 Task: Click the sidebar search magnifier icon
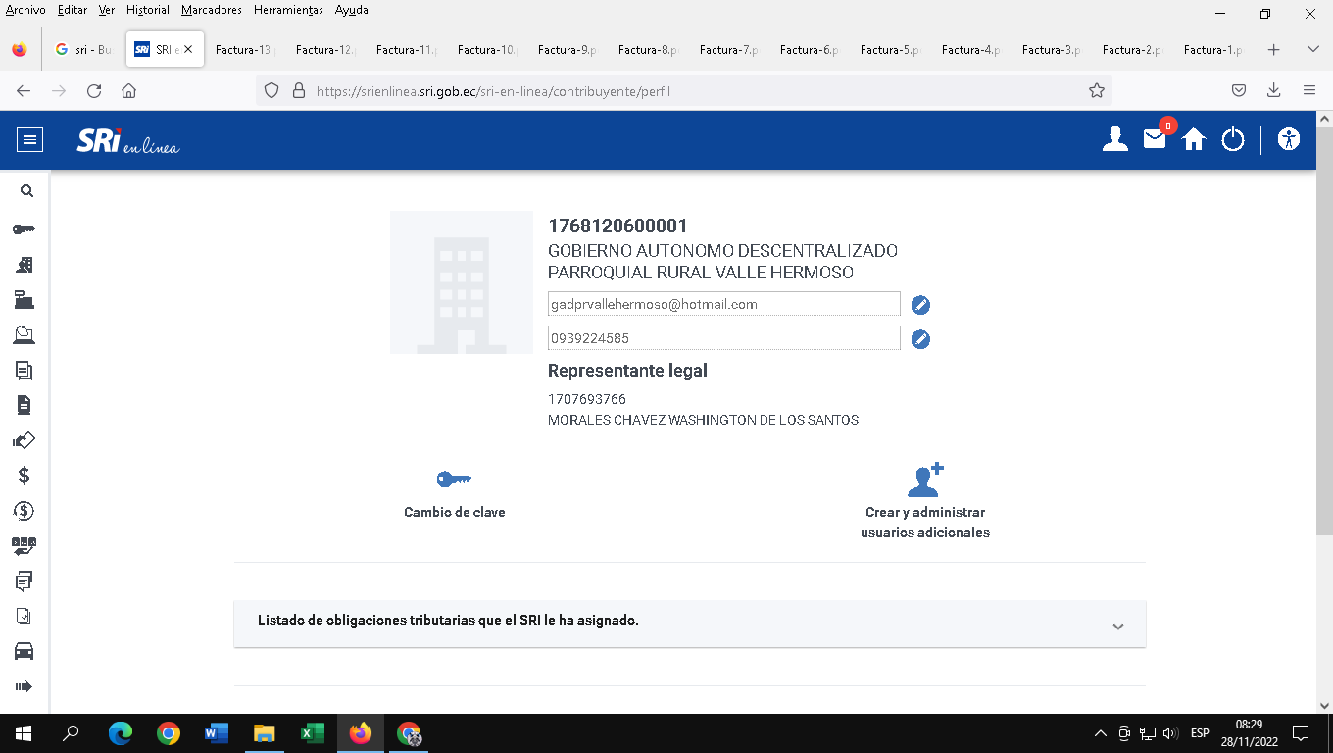coord(26,192)
